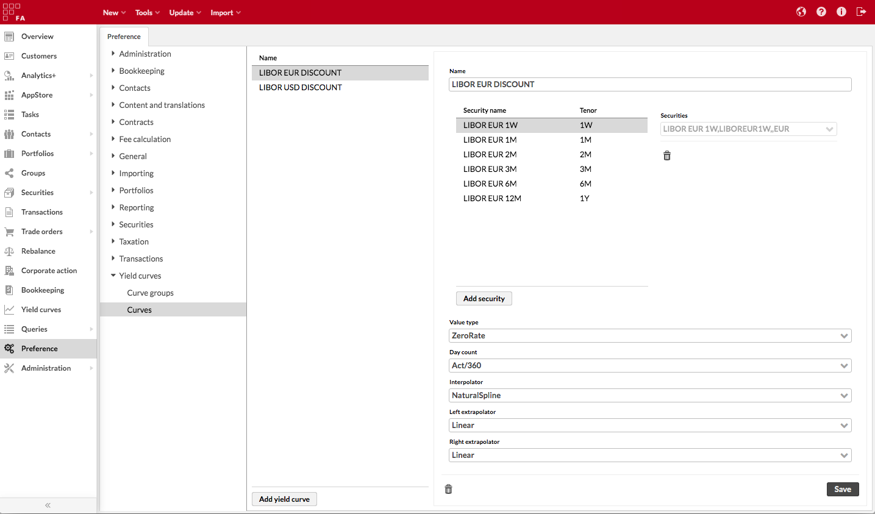The image size is (875, 514).
Task: Click the logout icon in header
Action: (861, 12)
